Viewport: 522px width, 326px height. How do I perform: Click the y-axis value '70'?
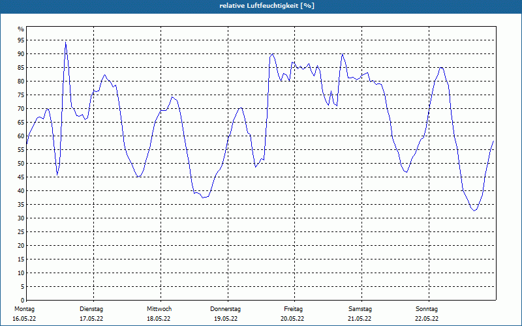pyautogui.click(x=21, y=109)
